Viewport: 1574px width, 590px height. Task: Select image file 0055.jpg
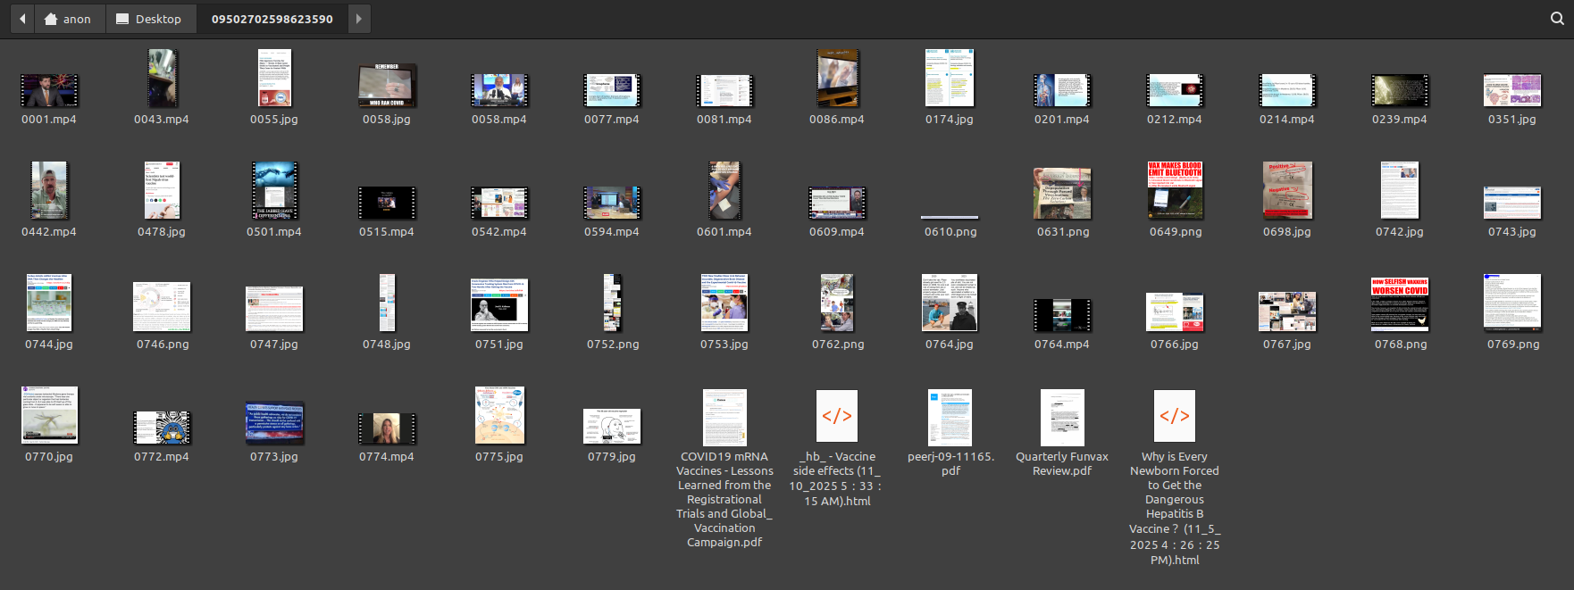pyautogui.click(x=274, y=79)
